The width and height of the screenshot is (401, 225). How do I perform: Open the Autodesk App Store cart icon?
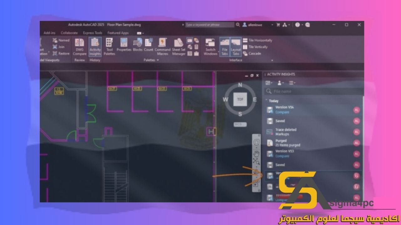[278, 25]
